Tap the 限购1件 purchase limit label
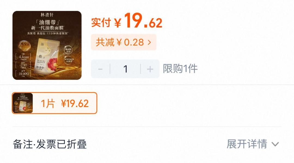Screen dimensions: 294x163 click(x=180, y=68)
